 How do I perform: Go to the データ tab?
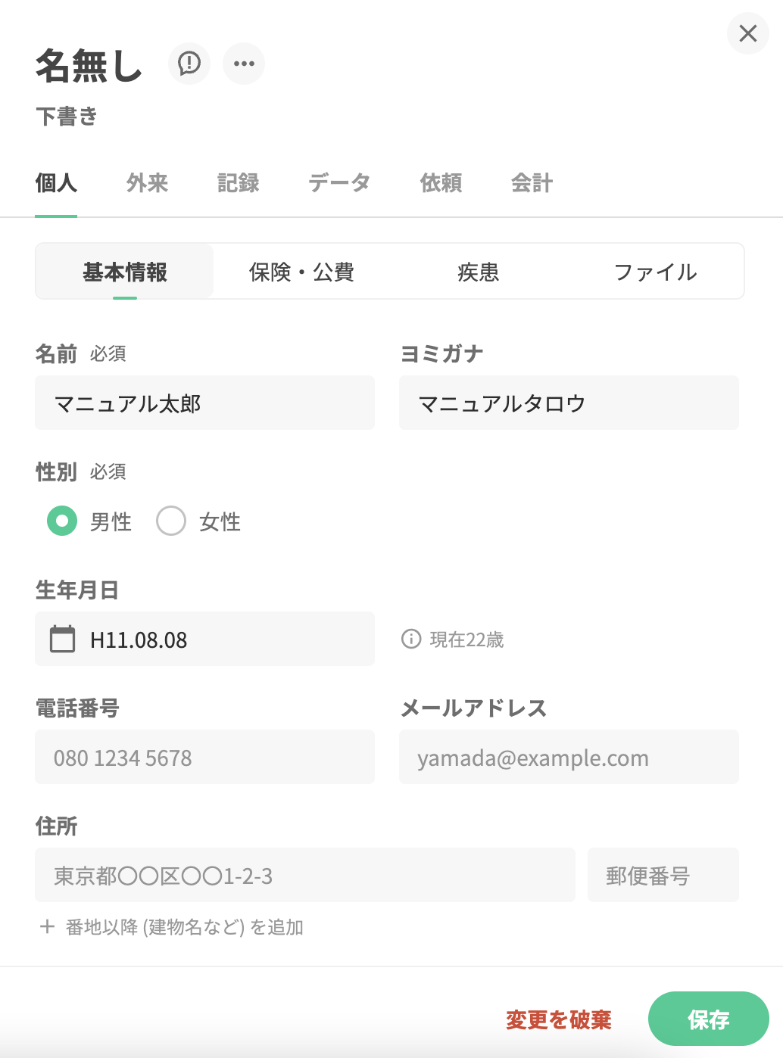click(x=339, y=182)
